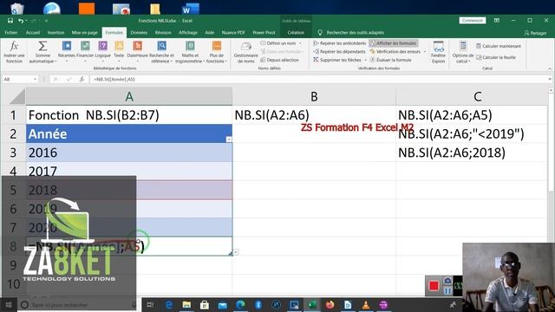
Task: Toggle Afficher les formules
Action: coord(393,43)
